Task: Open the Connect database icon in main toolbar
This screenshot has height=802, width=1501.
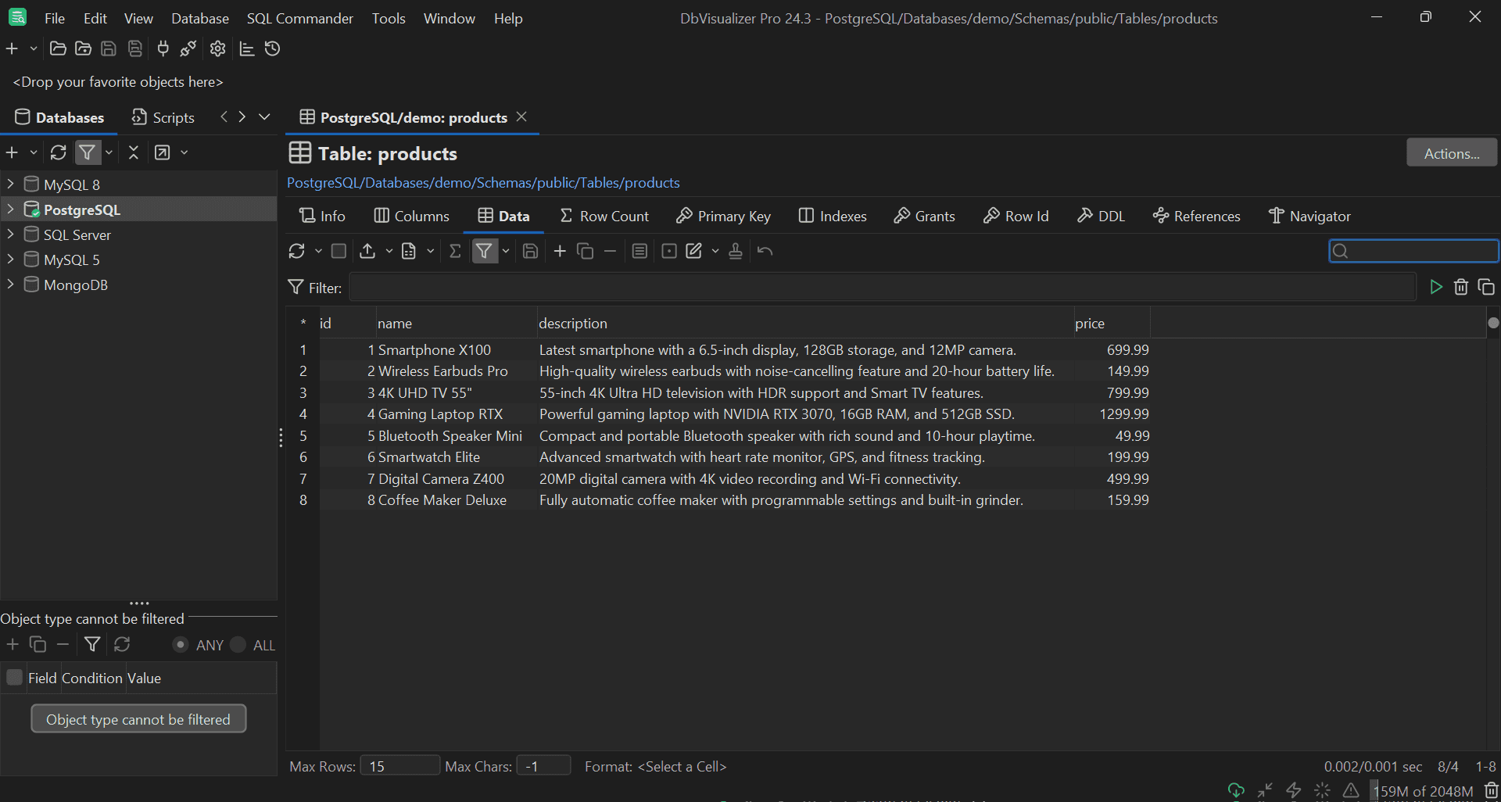Action: point(162,48)
